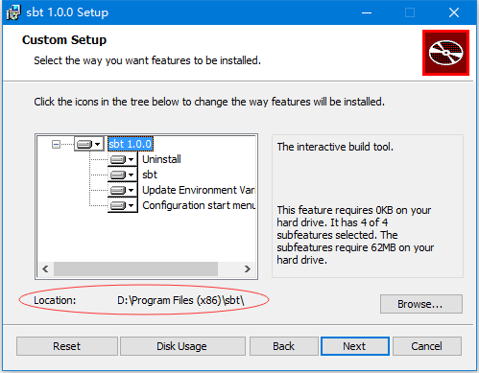Select the sbt 1.0.0 tree node

[x=131, y=144]
